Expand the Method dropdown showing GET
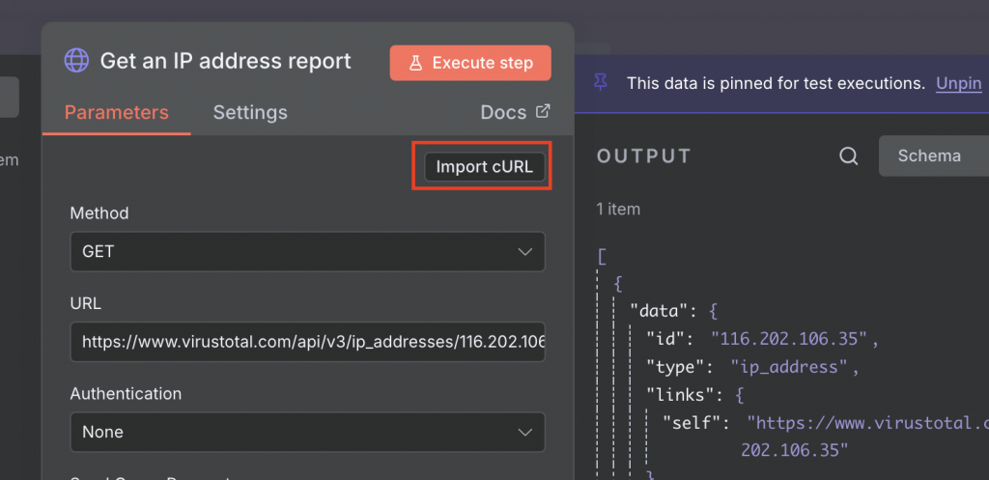989x480 pixels. 307,251
